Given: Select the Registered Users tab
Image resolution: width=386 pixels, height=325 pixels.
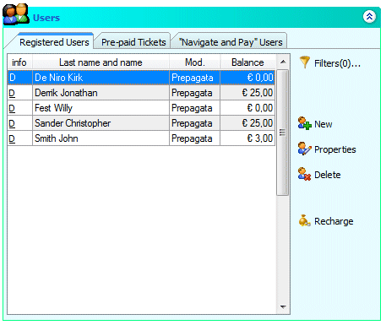Looking at the screenshot, I should pyautogui.click(x=54, y=42).
